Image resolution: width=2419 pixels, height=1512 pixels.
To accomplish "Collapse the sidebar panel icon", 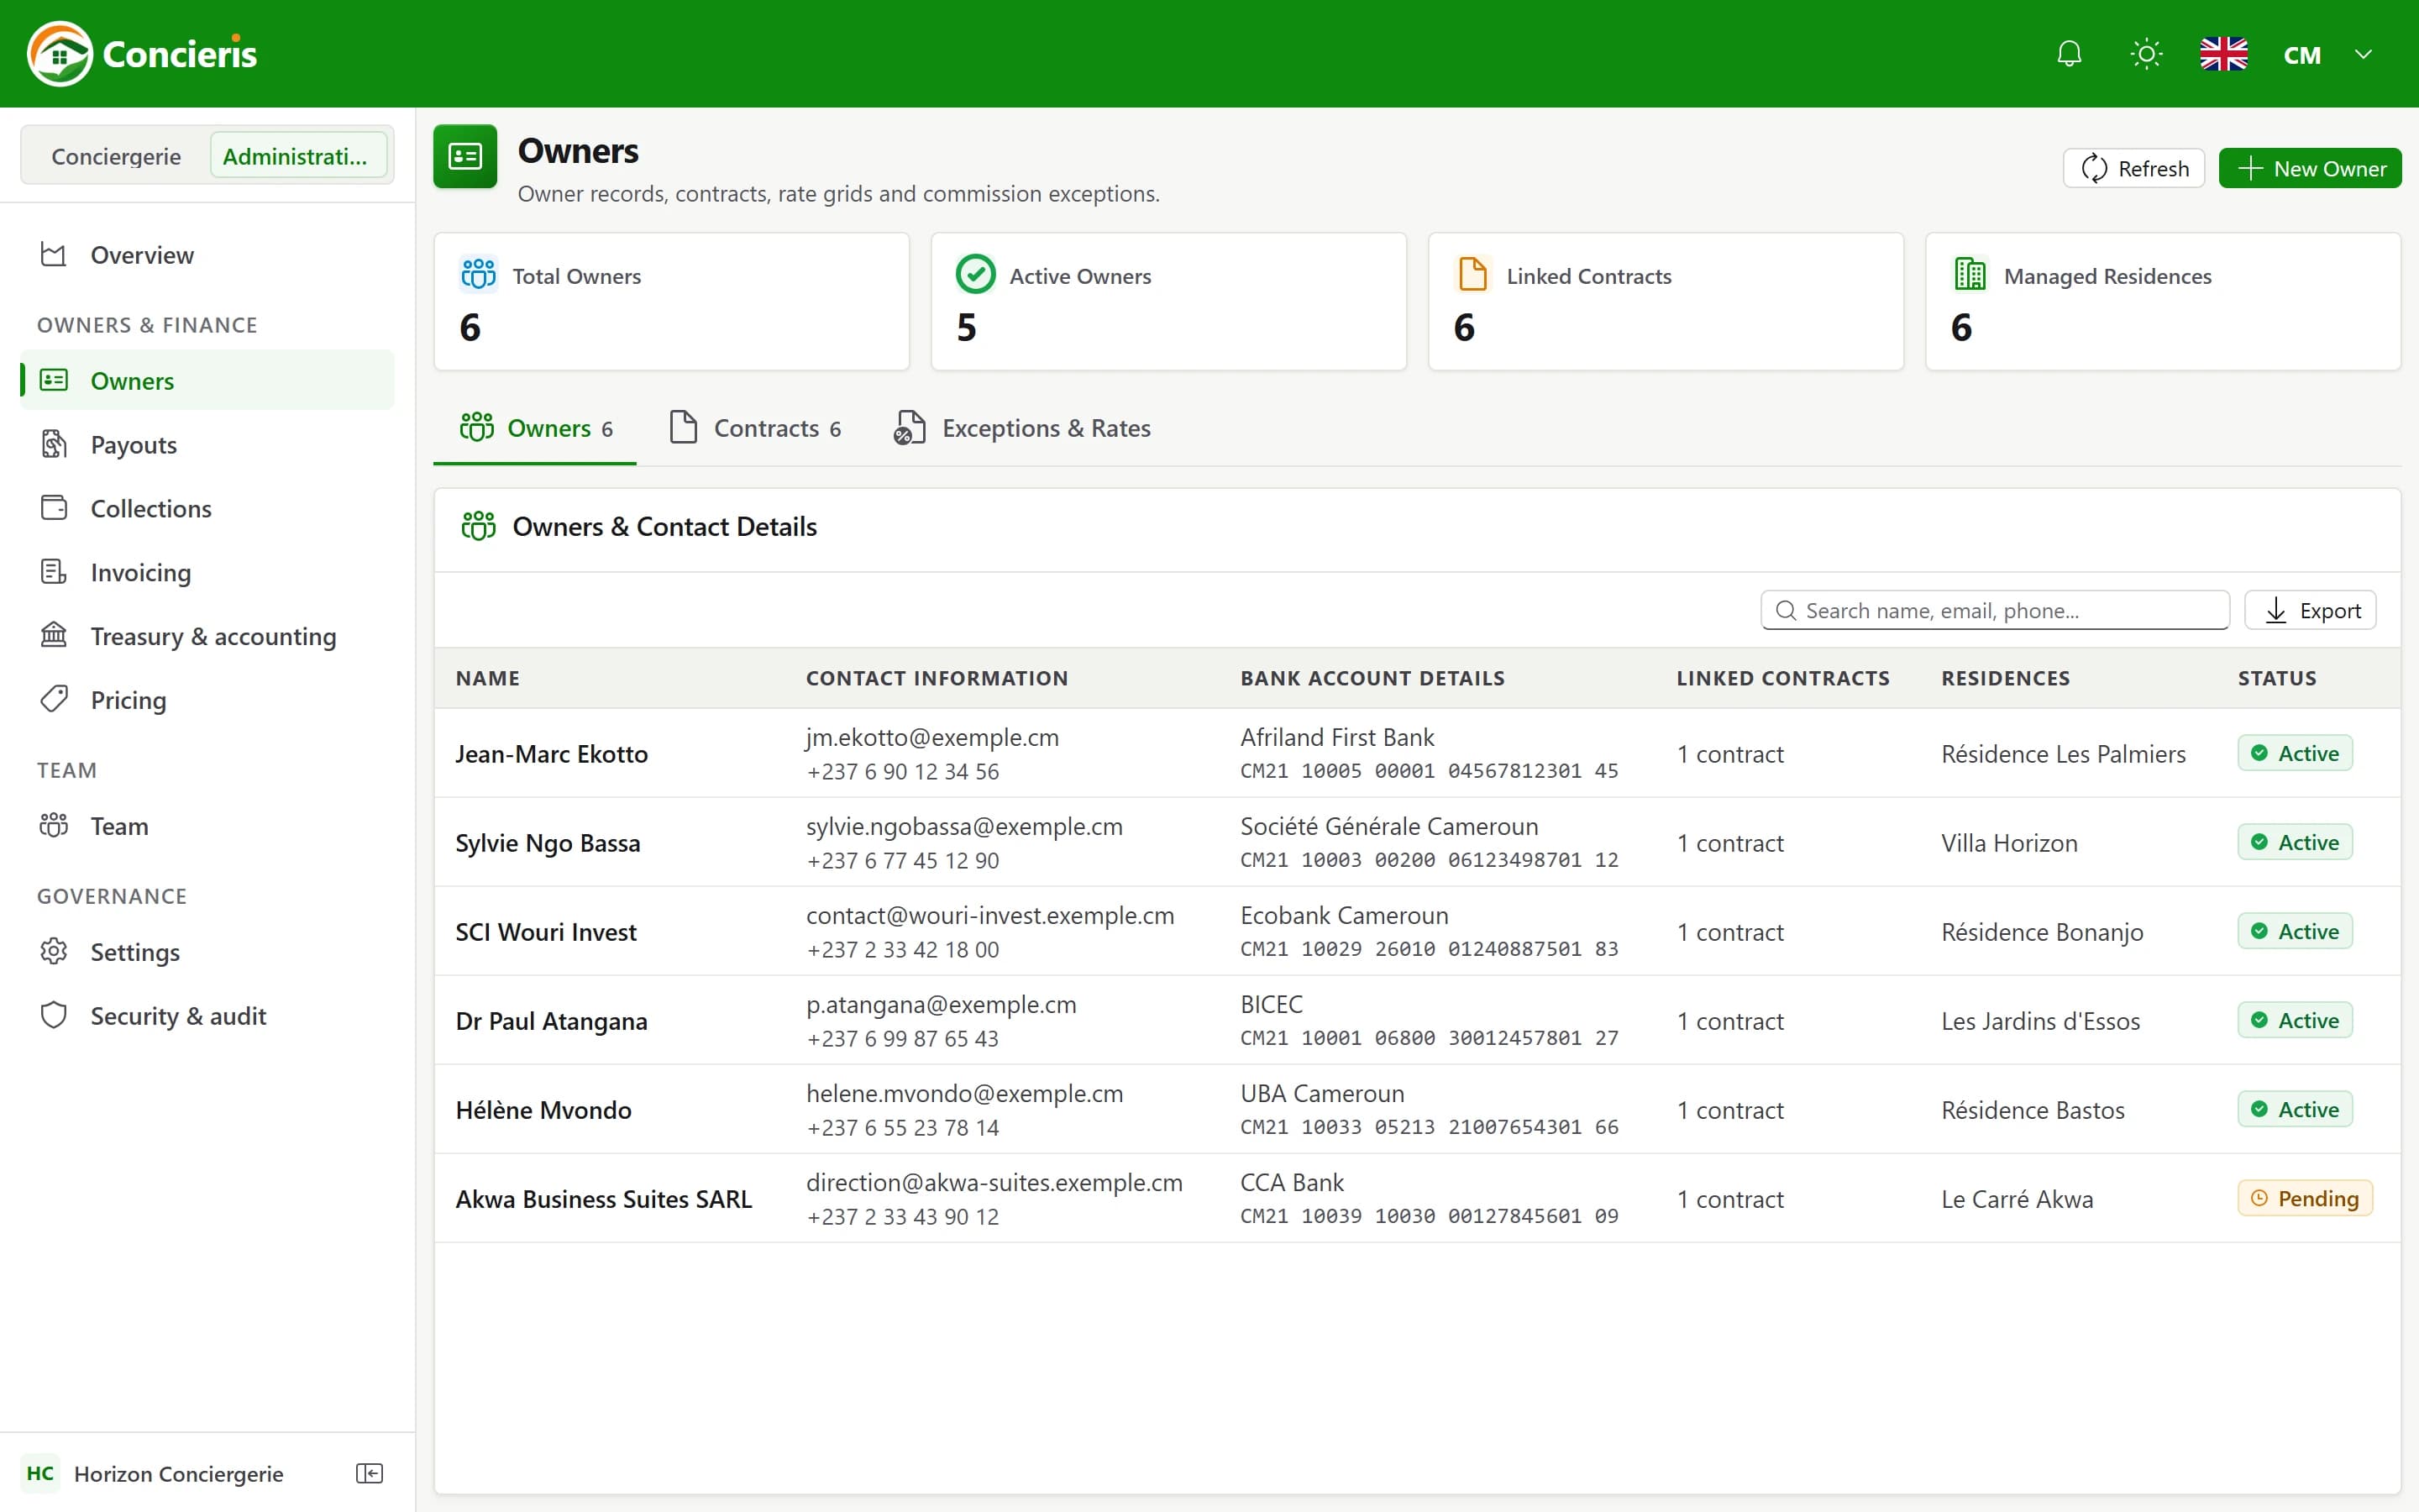I will click(x=370, y=1473).
